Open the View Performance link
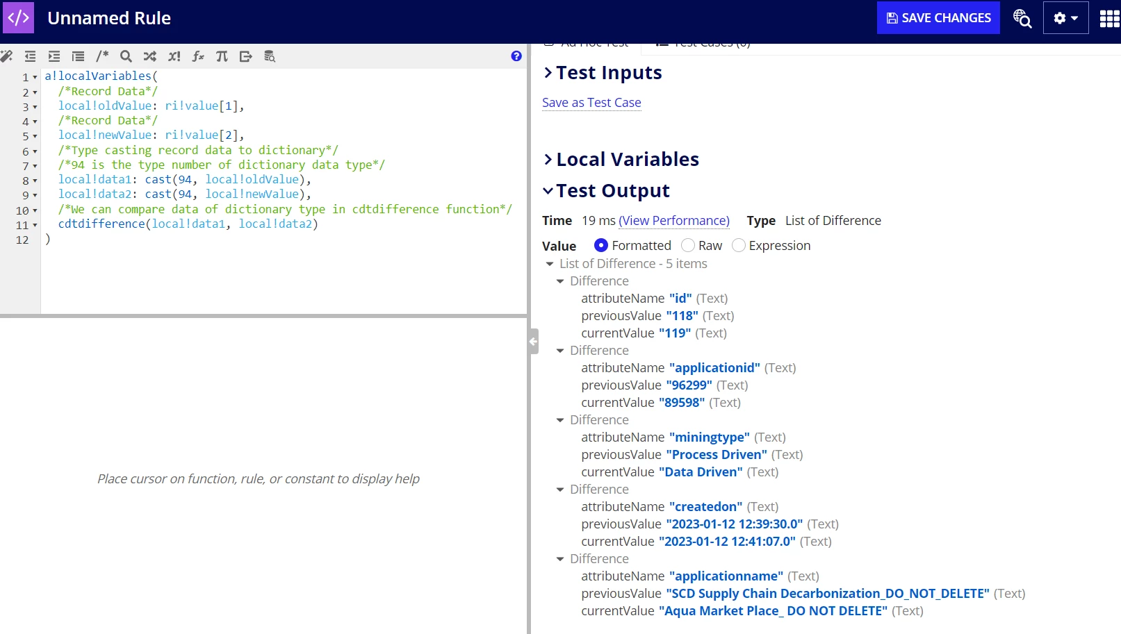Image resolution: width=1121 pixels, height=634 pixels. pyautogui.click(x=674, y=221)
